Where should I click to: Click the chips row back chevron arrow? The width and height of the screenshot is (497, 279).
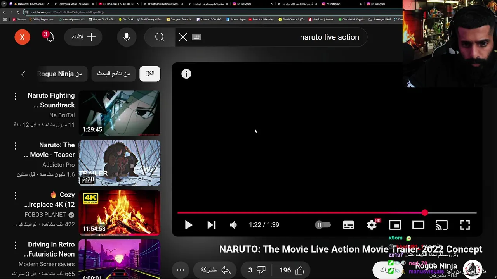pos(23,74)
